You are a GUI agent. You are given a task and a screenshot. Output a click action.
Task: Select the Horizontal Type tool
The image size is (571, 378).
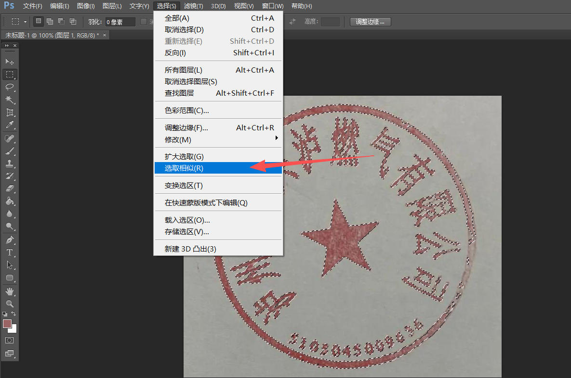coord(9,252)
